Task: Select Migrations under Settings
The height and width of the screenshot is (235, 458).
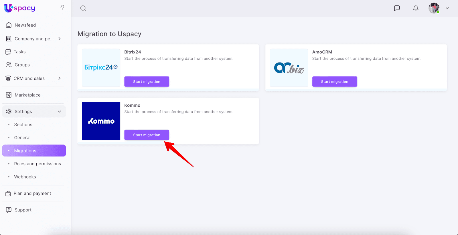Action: tap(34, 150)
